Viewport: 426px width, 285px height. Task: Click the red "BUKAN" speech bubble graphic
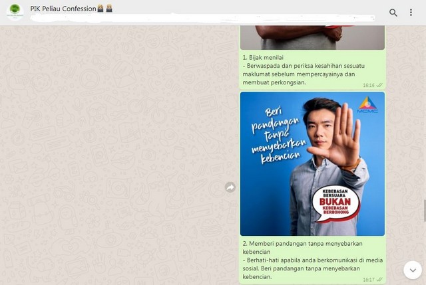336,201
